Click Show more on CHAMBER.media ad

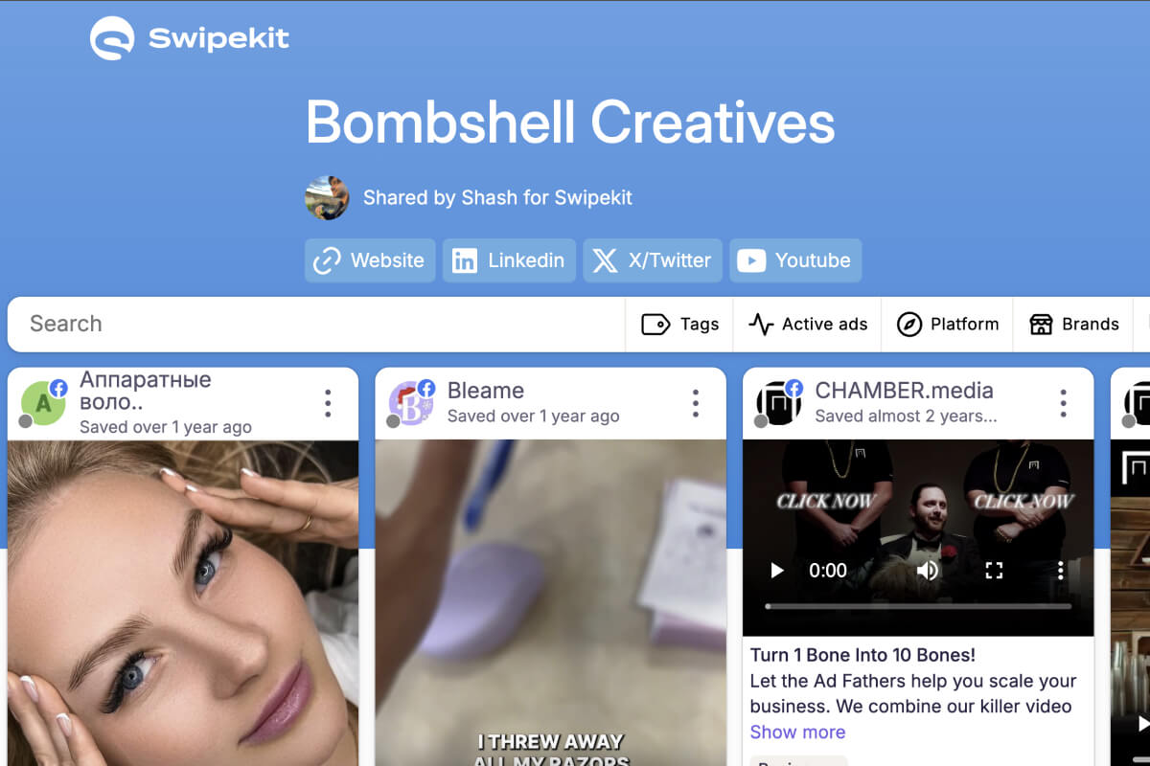[x=797, y=732]
